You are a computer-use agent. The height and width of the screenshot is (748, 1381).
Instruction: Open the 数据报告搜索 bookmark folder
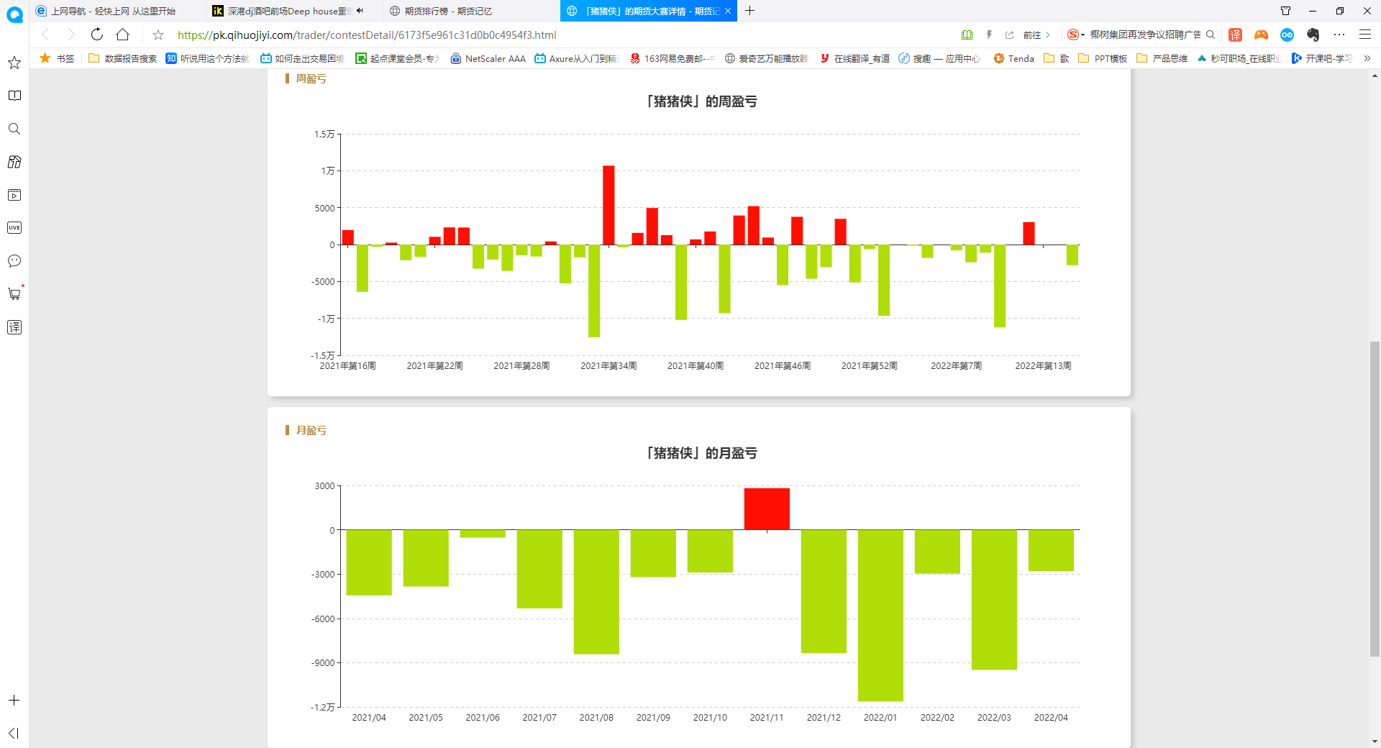pos(123,58)
